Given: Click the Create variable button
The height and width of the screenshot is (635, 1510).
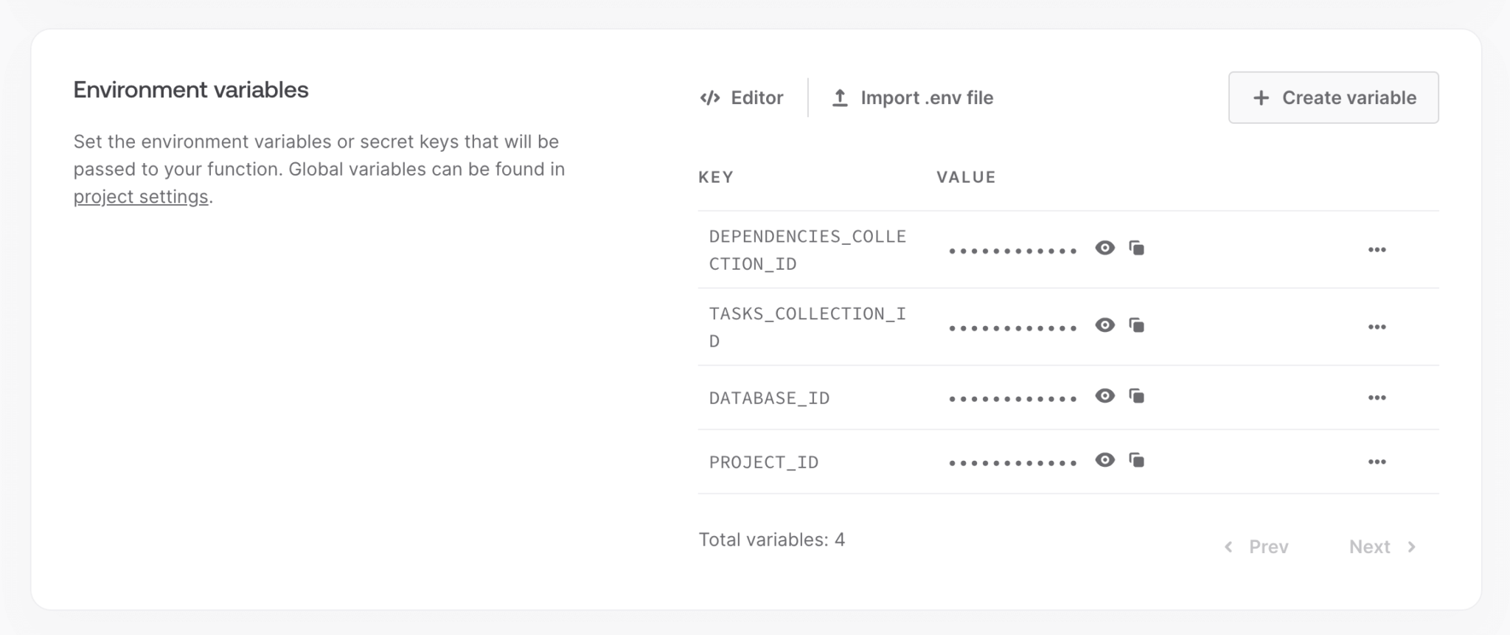Looking at the screenshot, I should (x=1333, y=97).
